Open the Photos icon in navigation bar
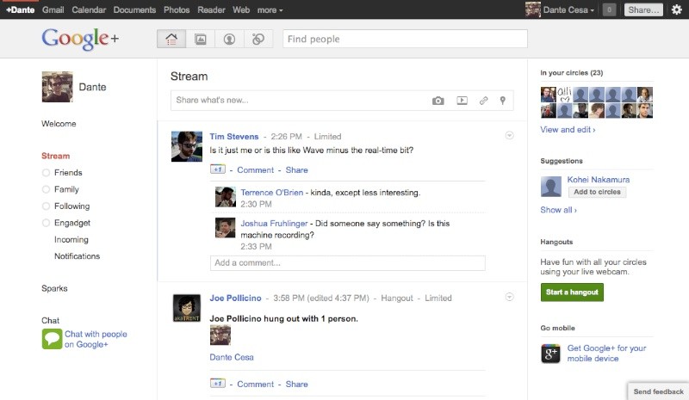The image size is (689, 400). click(x=201, y=39)
